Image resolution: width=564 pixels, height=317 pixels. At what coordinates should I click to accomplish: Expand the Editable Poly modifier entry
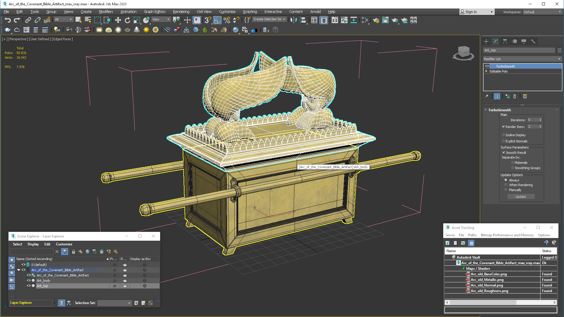486,71
